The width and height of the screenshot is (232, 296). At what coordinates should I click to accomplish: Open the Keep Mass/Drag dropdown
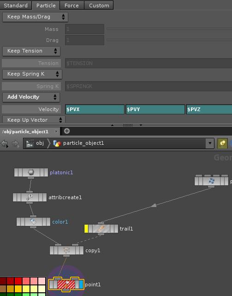(36, 17)
